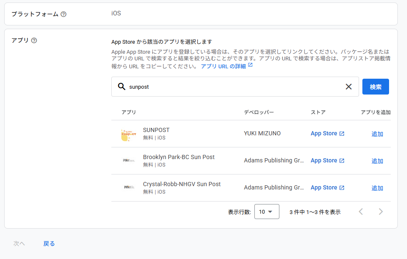The height and width of the screenshot is (259, 407).
Task: Focus the sunpost search input field
Action: point(234,87)
